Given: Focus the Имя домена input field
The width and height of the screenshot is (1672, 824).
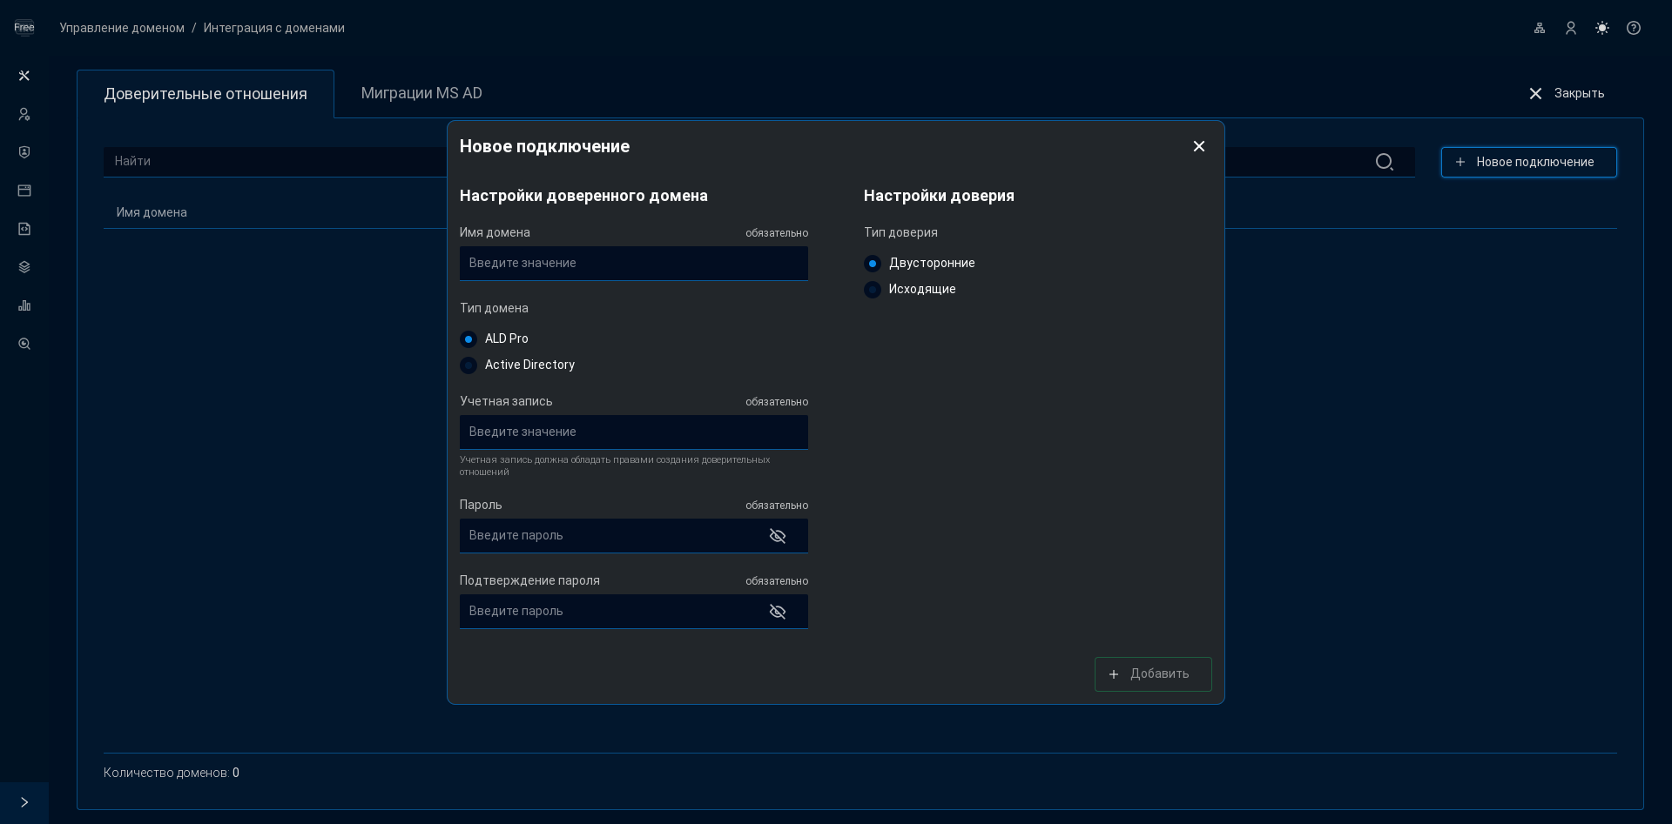Looking at the screenshot, I should pos(633,263).
